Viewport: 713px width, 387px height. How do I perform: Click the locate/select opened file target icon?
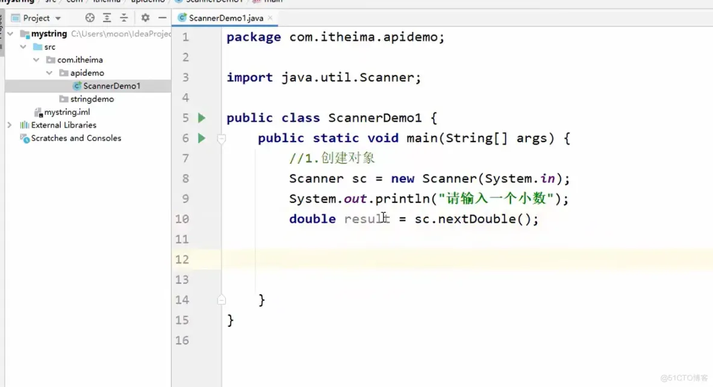[90, 17]
